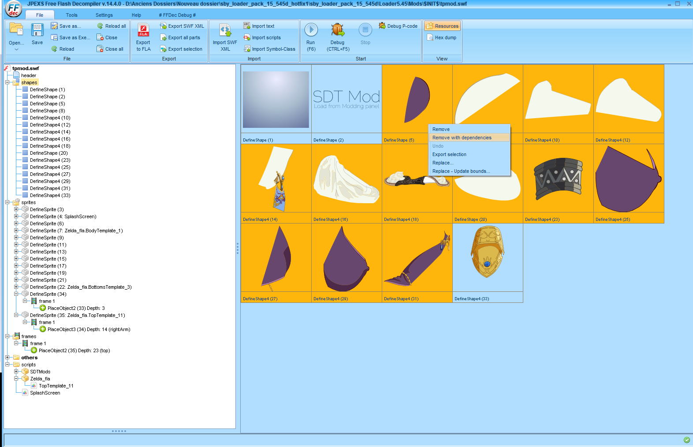Click the Import SWF XML icon
Viewport: 693px width, 447px height.
click(225, 30)
